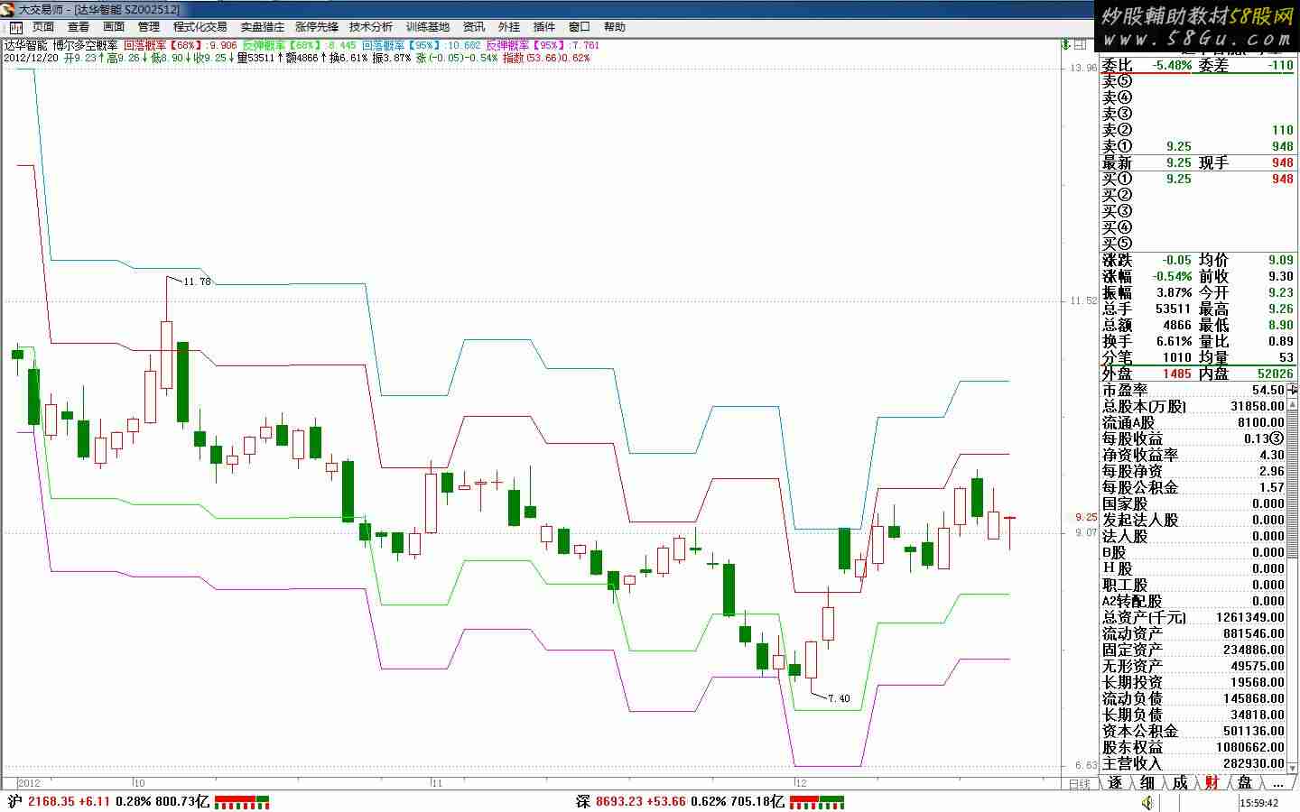Click the 10 month marker on the time axis
The height and width of the screenshot is (812, 1300).
[139, 783]
